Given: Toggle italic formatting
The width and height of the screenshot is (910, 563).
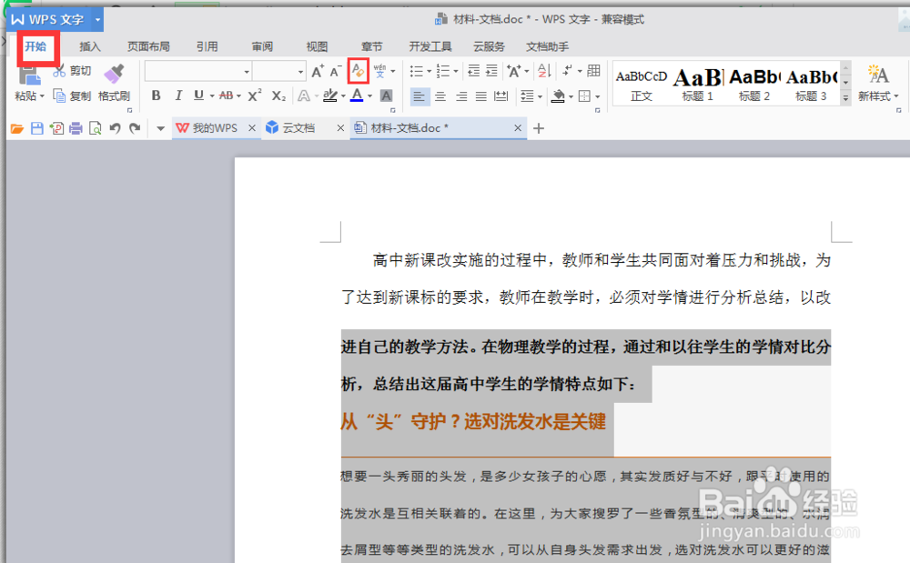Looking at the screenshot, I should pos(178,96).
